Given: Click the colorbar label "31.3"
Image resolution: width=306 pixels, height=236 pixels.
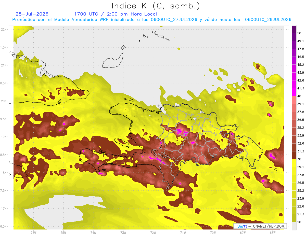Looking at the screenshot, I should [x=300, y=151].
